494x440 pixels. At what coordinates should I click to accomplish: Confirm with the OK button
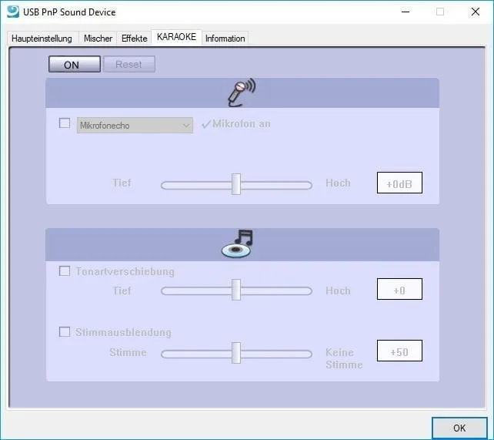point(459,428)
